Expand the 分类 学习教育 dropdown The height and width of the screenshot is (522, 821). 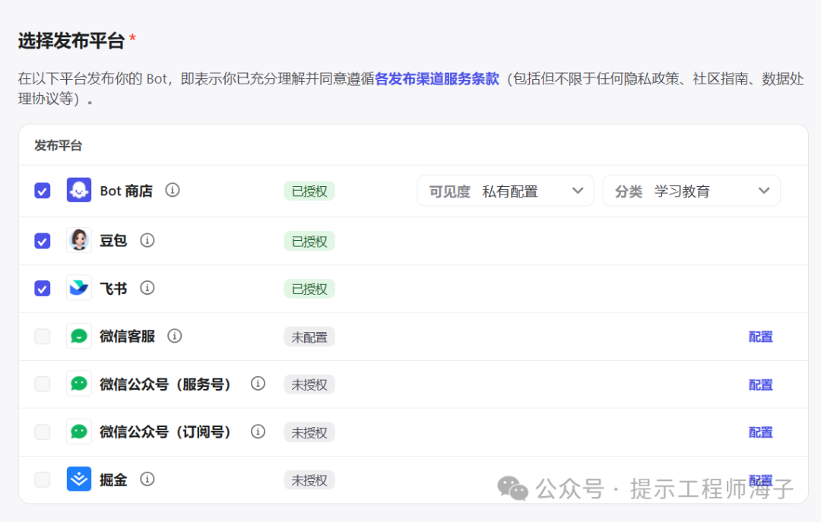click(691, 191)
